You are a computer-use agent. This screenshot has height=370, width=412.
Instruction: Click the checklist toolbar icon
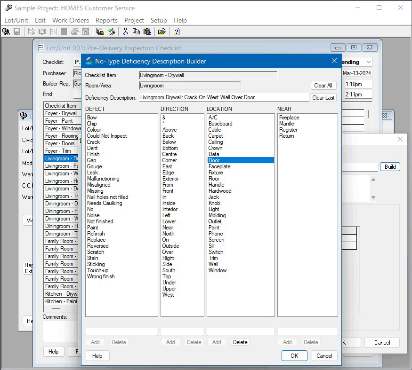tap(54, 31)
